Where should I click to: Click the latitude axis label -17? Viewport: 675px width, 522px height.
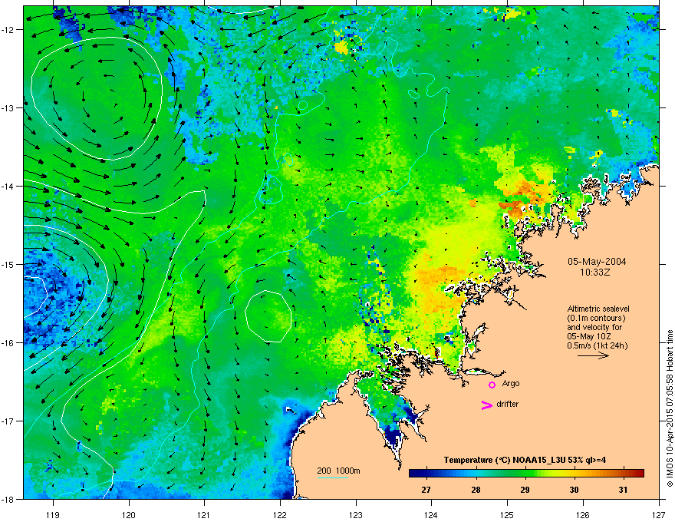coord(8,421)
